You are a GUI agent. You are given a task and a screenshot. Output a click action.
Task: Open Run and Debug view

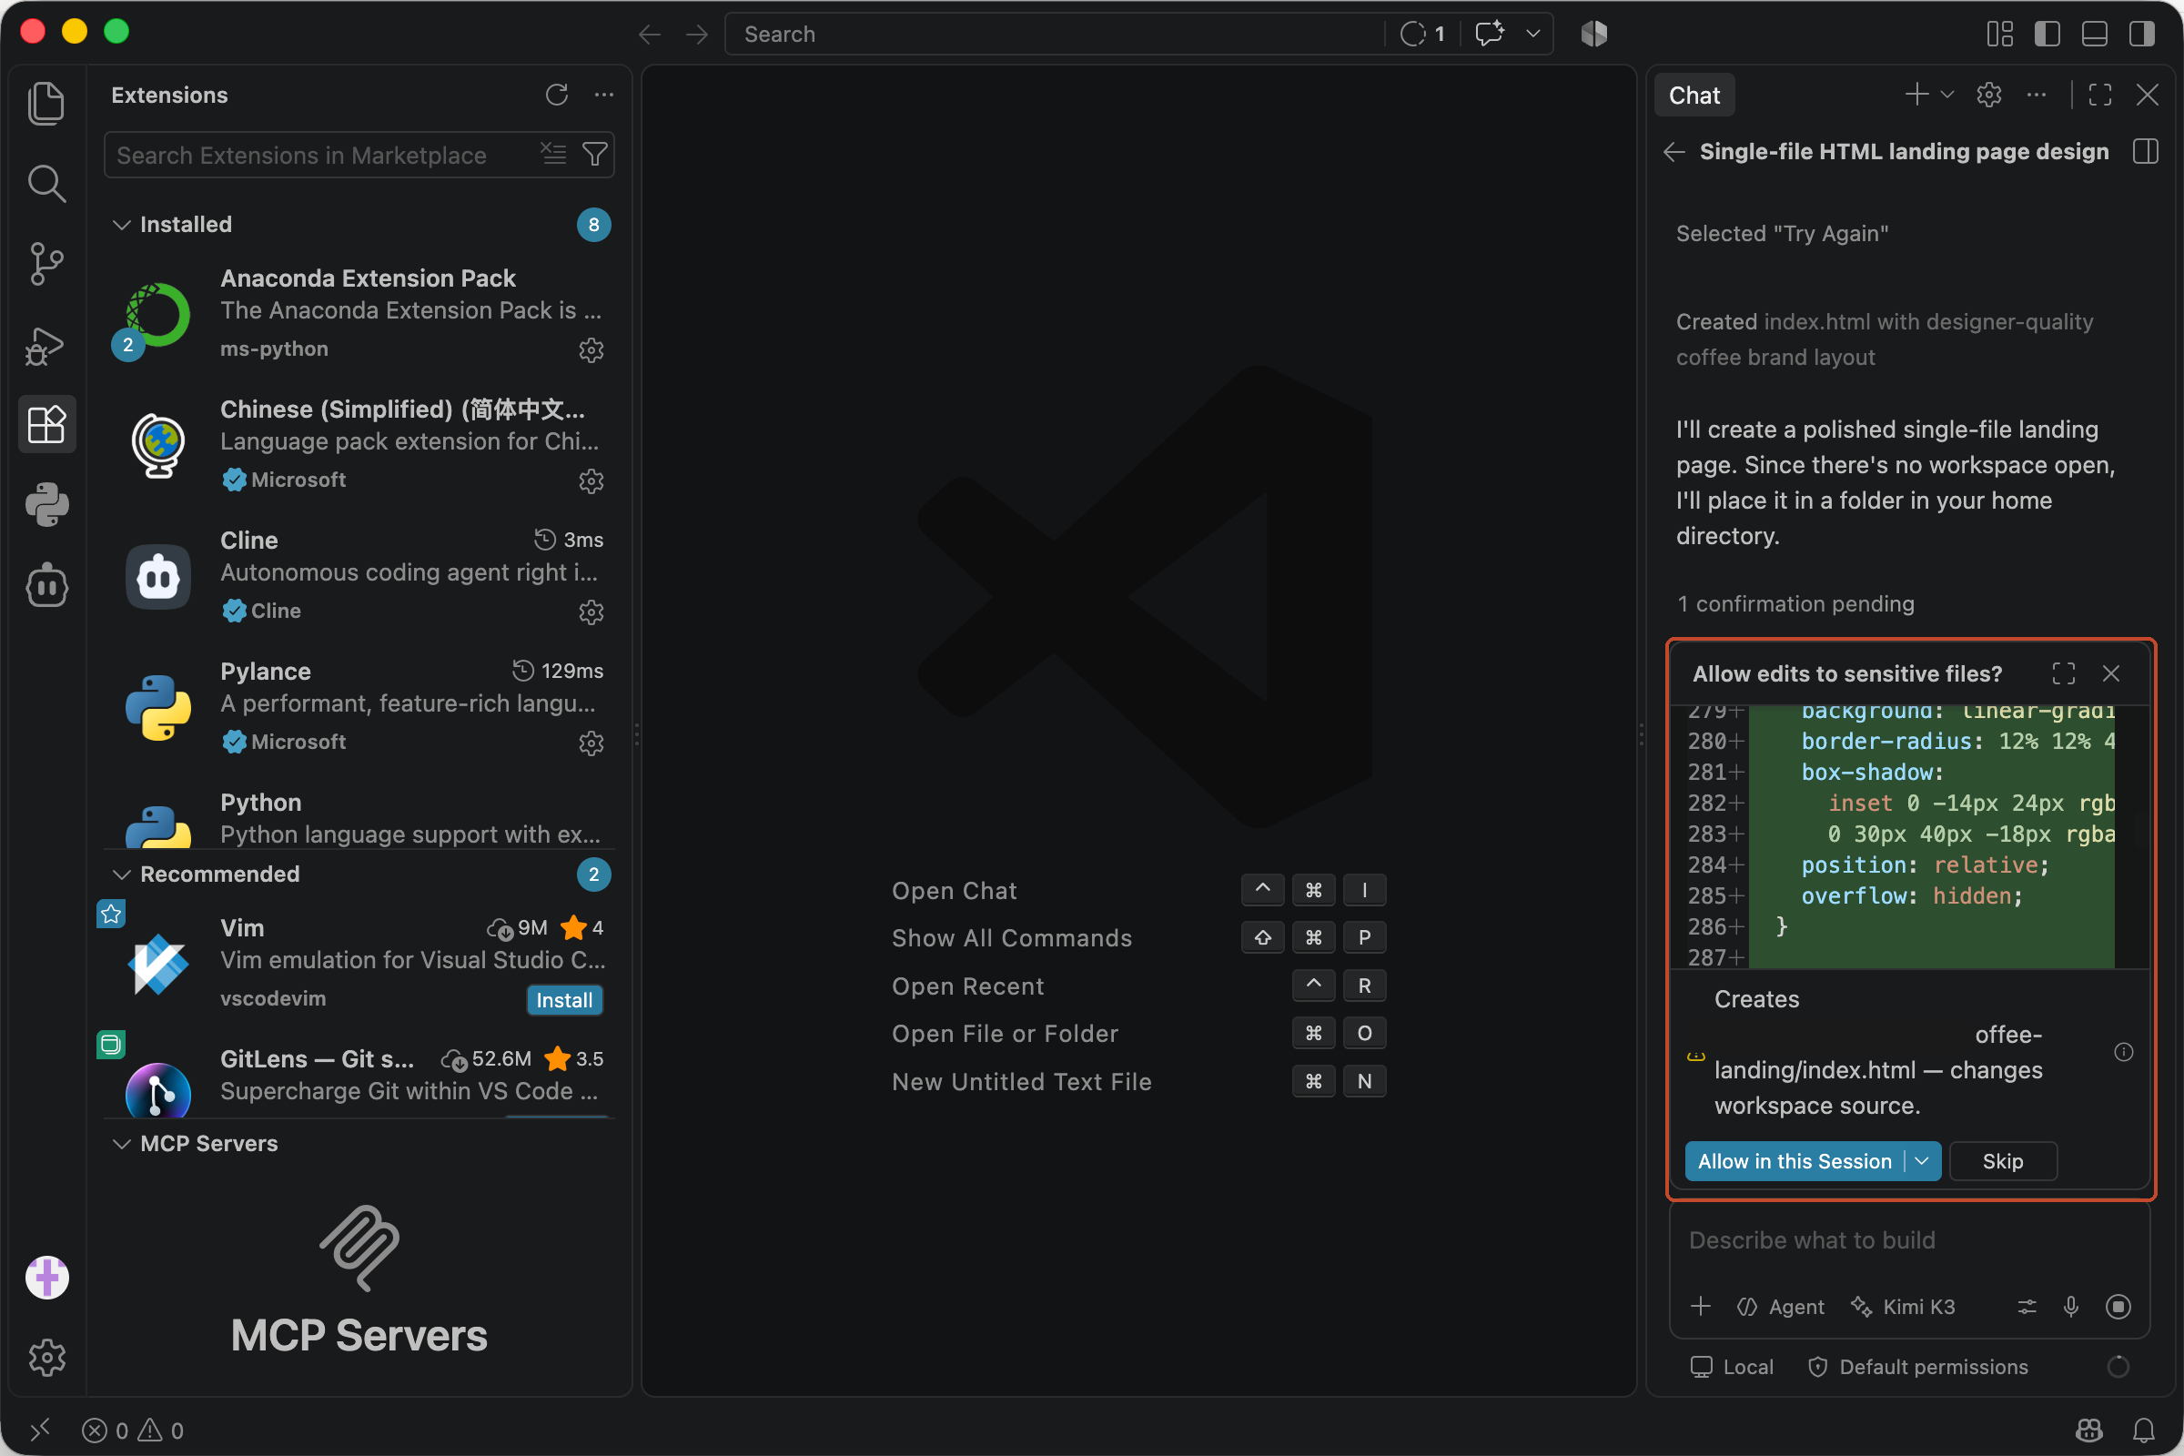46,345
